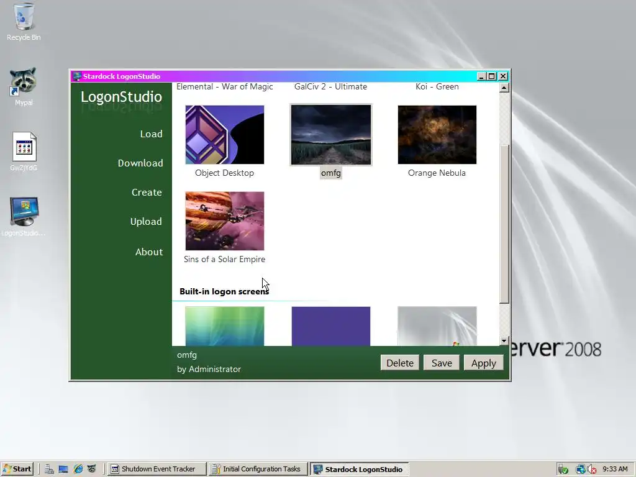
Task: Select the solid purple built-in logon thumbnail
Action: coord(331,326)
